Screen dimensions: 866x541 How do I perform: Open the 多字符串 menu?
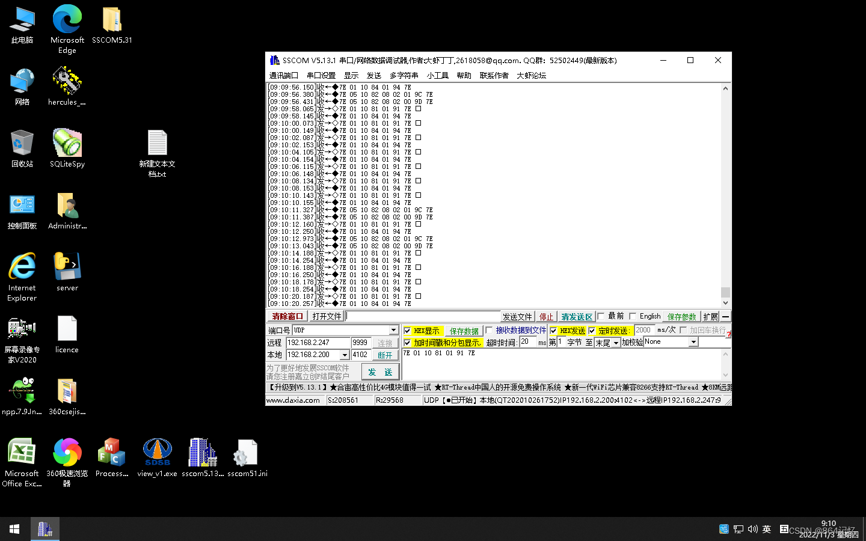click(404, 76)
